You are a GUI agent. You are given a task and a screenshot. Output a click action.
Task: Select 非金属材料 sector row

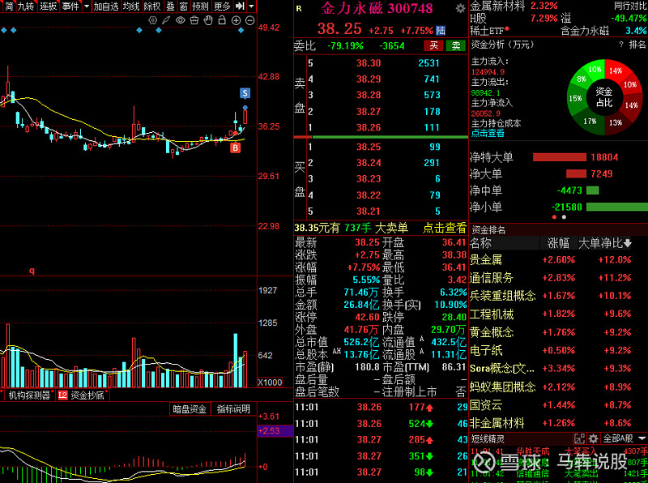click(558, 423)
